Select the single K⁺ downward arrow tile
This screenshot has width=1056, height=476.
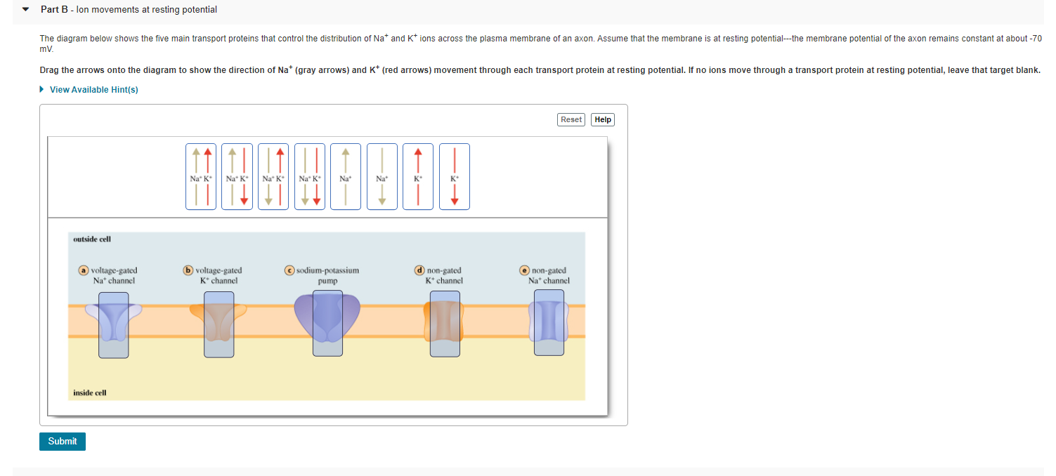click(455, 176)
